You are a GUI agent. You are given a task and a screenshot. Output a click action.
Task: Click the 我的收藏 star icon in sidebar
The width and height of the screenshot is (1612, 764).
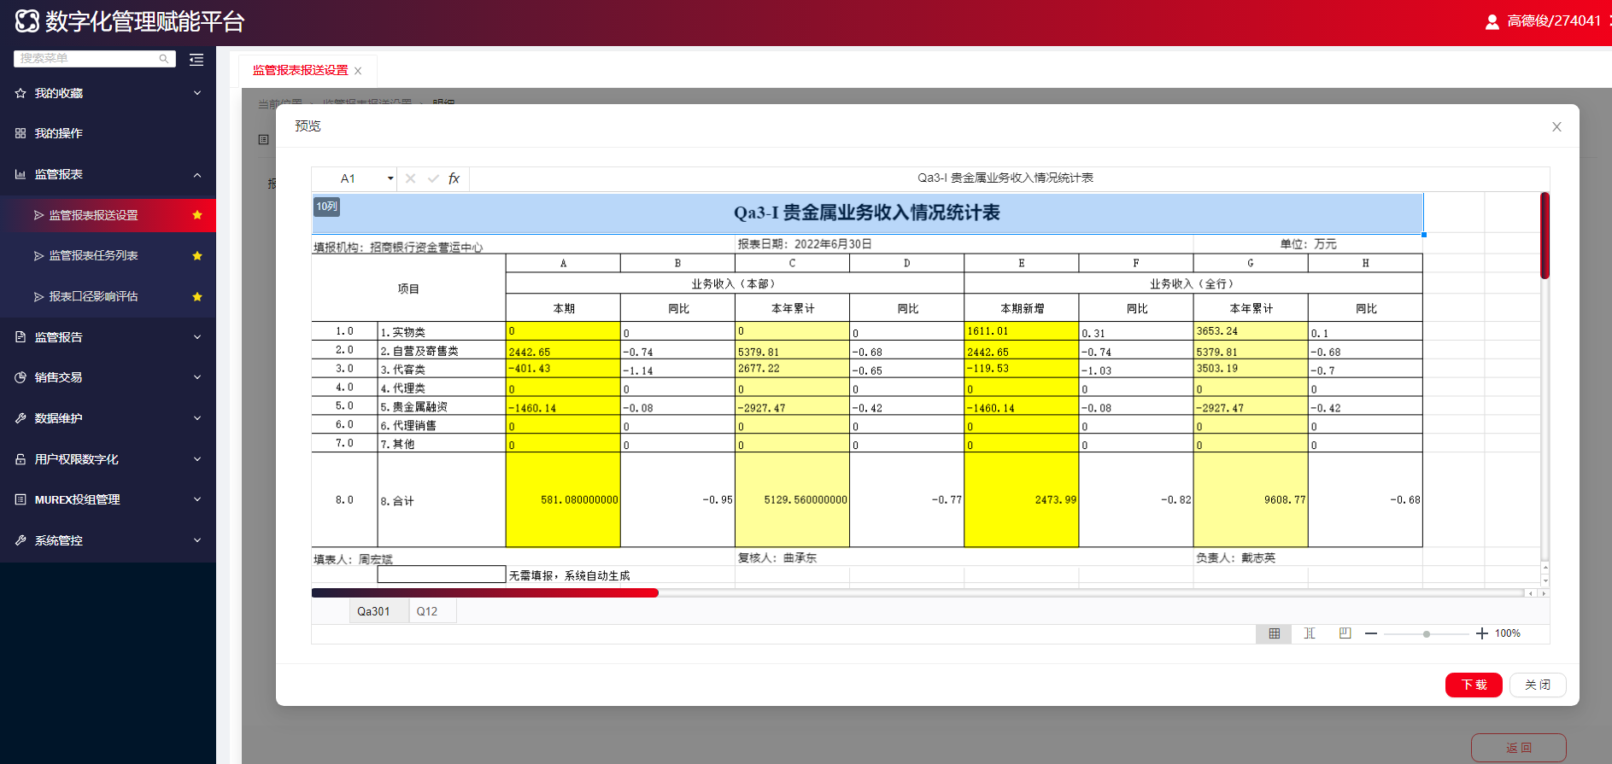pyautogui.click(x=21, y=93)
